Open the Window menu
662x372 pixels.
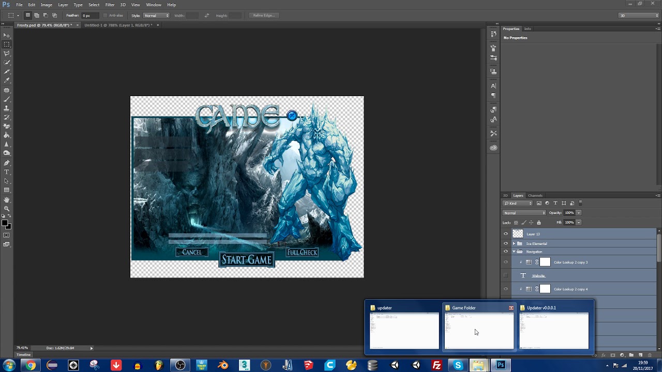coord(154,5)
